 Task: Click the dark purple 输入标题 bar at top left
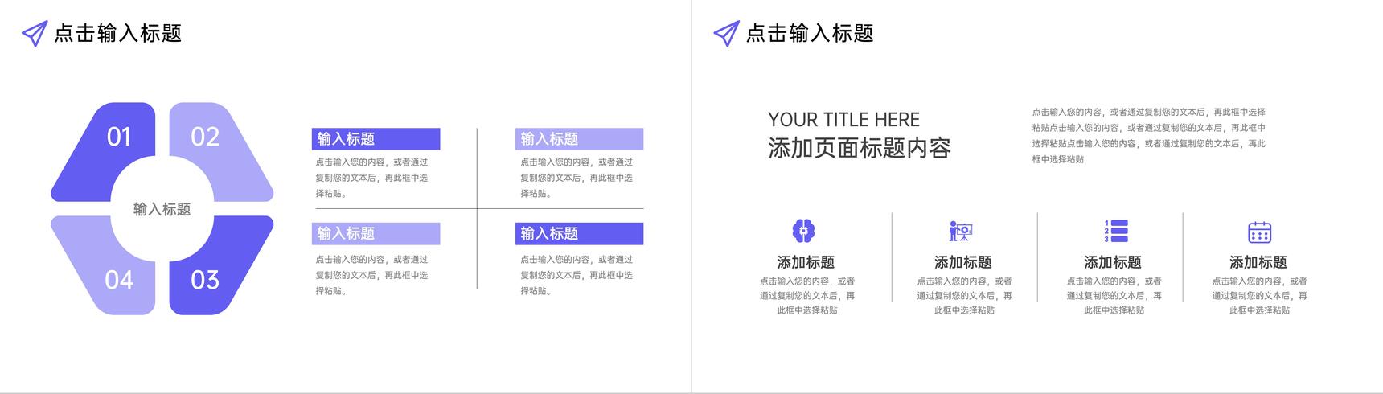tap(376, 139)
